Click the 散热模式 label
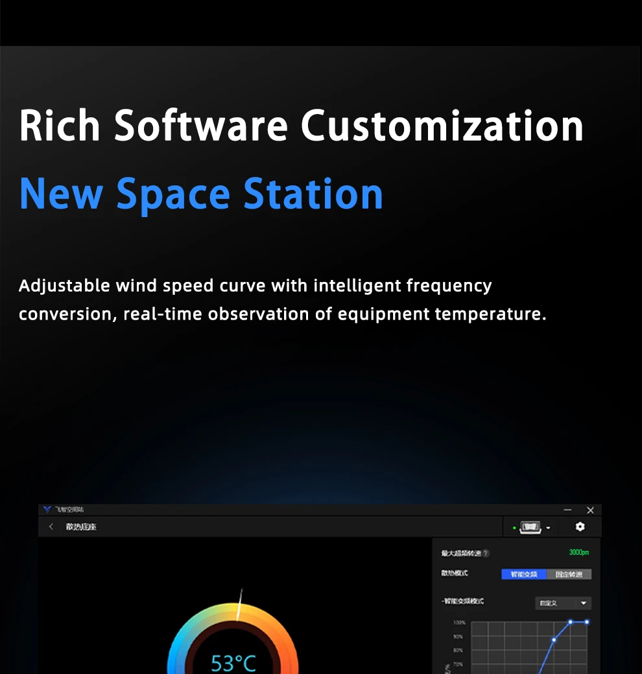Screen dimensions: 642x674 click(455, 573)
